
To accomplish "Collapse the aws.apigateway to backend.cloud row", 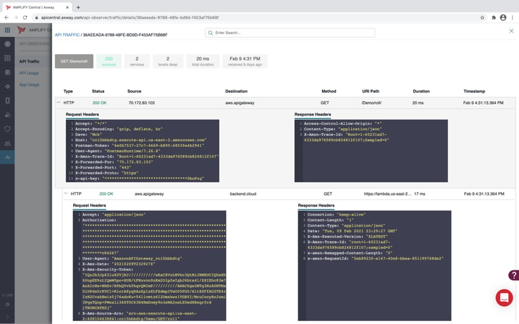I will point(66,194).
